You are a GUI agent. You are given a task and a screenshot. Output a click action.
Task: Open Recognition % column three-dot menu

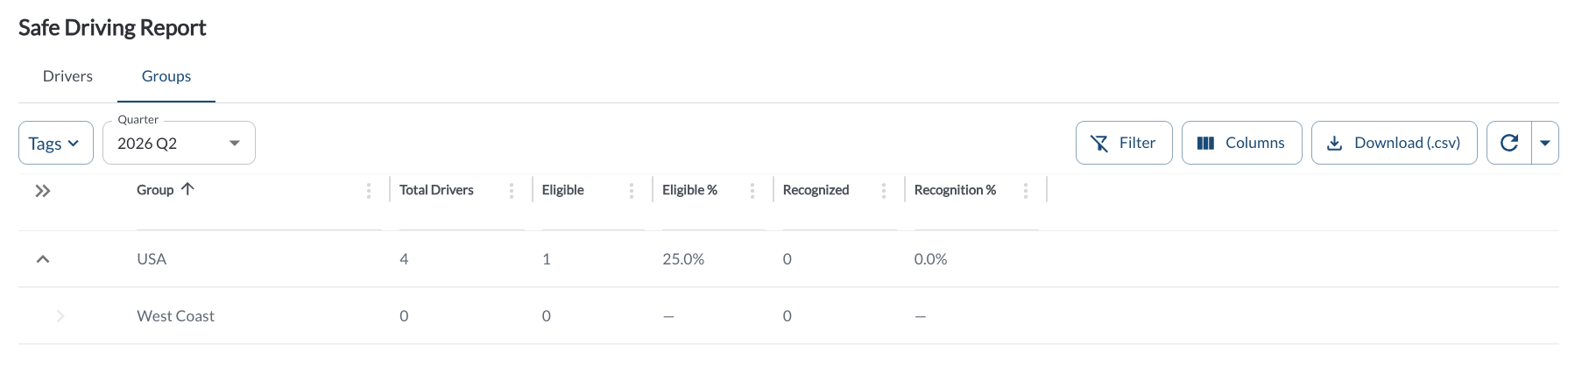pyautogui.click(x=1026, y=190)
